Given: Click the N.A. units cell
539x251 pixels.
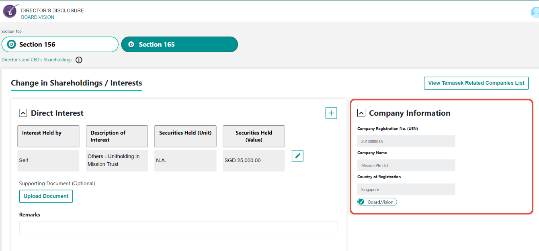Looking at the screenshot, I should click(x=185, y=161).
